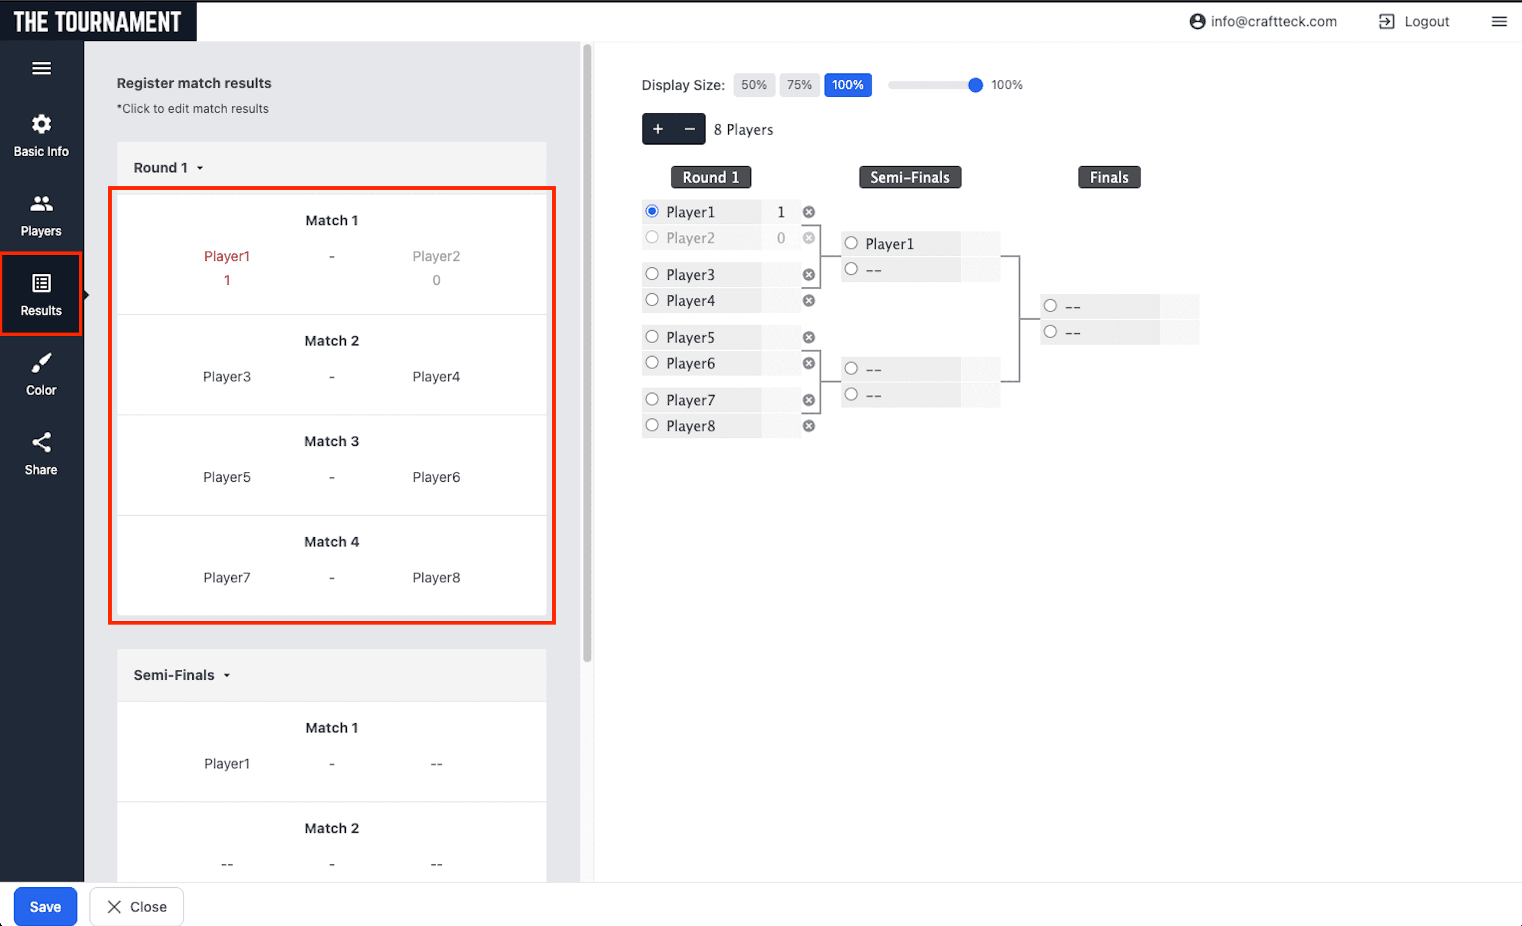This screenshot has width=1522, height=926.
Task: Collapse the sidebar with the hamburger icon
Action: (41, 68)
